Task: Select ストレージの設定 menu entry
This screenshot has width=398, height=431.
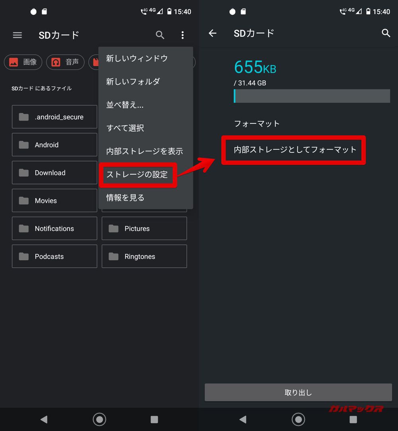Action: pos(137,174)
